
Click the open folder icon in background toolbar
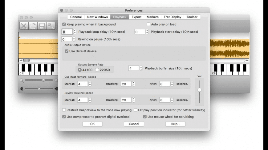[x=33, y=26]
